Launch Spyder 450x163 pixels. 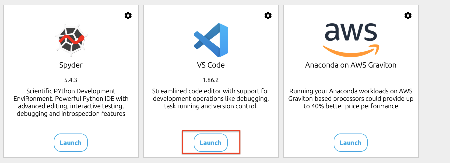click(x=71, y=143)
